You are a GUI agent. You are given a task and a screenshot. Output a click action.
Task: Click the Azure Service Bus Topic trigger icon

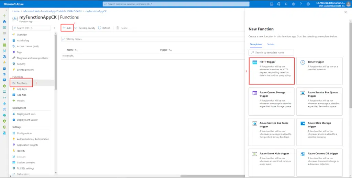[x=255, y=123]
